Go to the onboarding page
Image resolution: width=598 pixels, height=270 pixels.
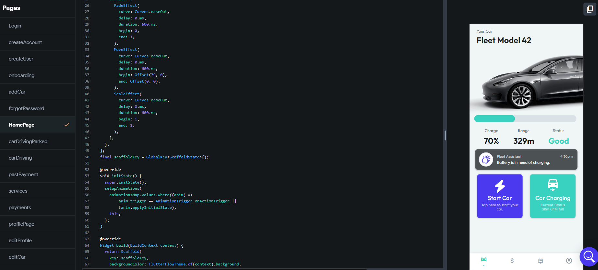click(x=38, y=75)
